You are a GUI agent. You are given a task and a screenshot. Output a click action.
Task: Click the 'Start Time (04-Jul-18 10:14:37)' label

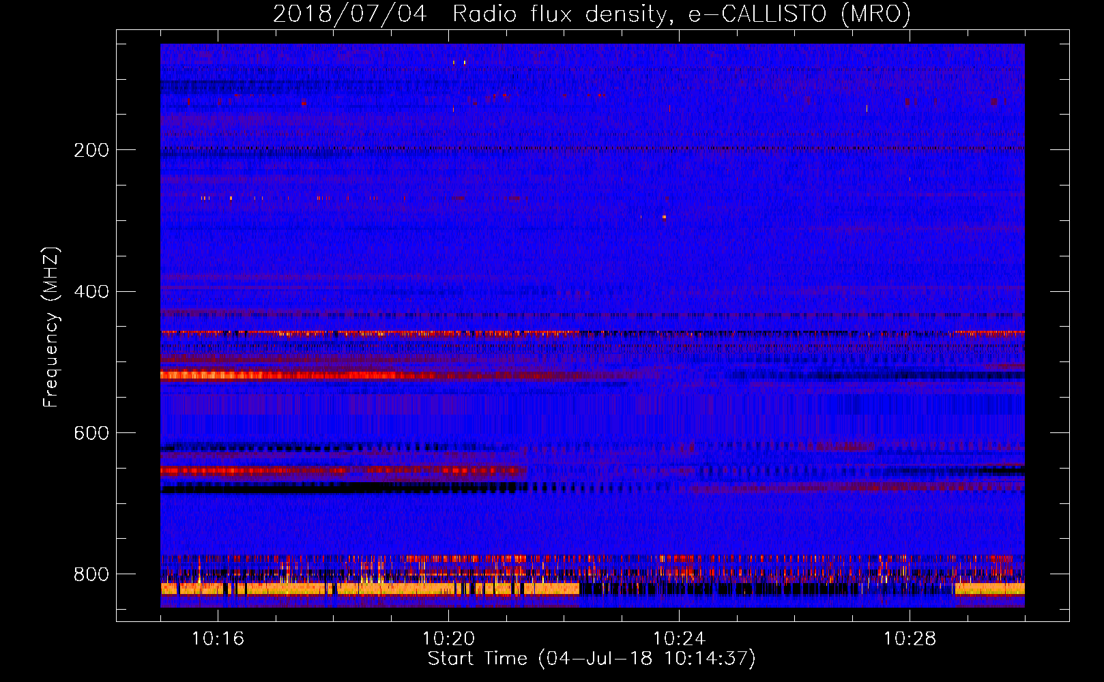tap(592, 658)
